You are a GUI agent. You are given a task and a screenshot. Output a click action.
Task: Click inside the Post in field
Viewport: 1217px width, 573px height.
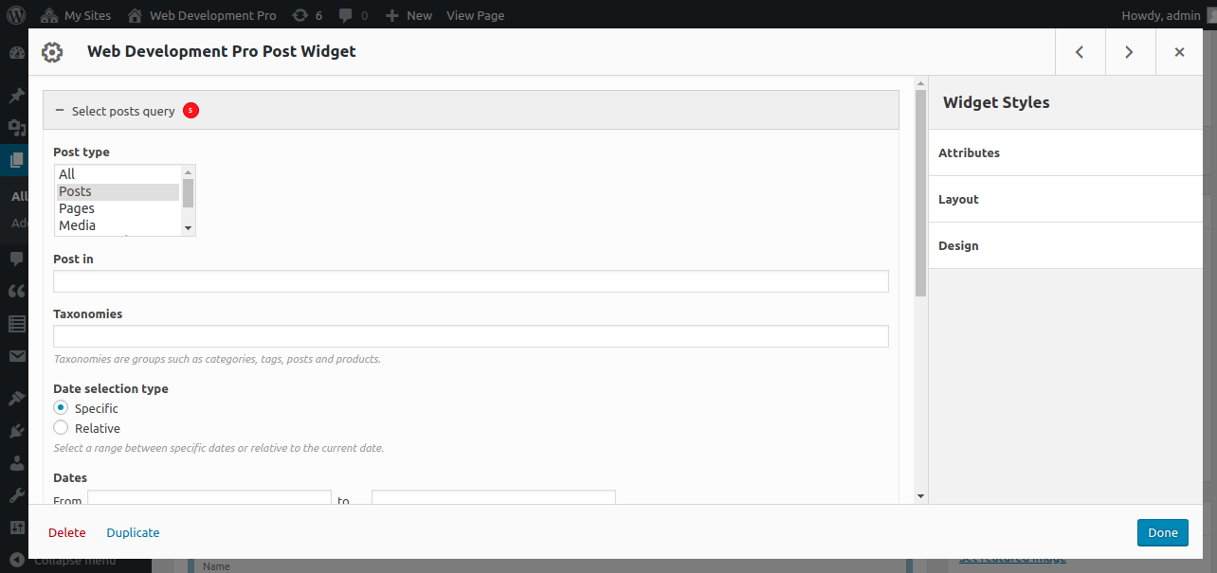(x=471, y=281)
